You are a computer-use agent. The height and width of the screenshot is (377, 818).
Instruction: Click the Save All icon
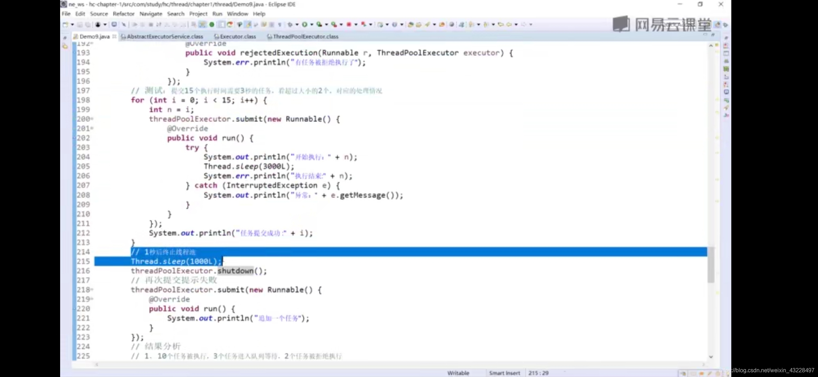click(87, 24)
